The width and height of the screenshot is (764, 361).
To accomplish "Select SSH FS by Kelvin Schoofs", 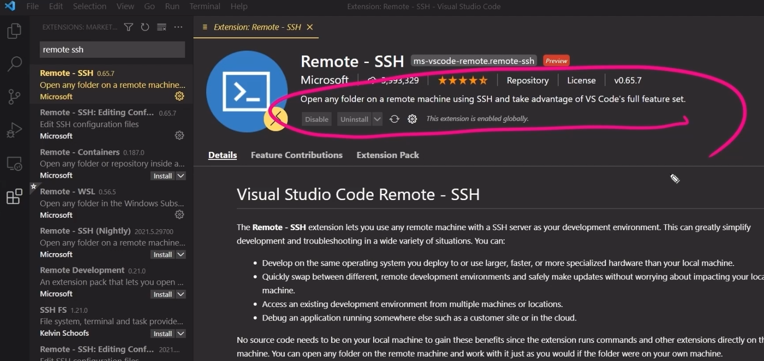I will click(111, 321).
